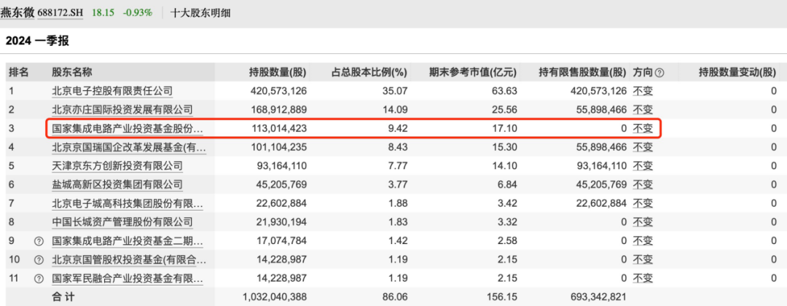Click shareholding value 113,014,423
This screenshot has width=787, height=306.
(278, 128)
